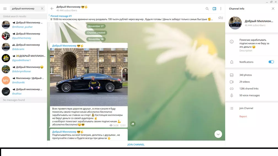Open the three-dot channel options menu
The height and width of the screenshot is (156, 278).
(x=221, y=9)
